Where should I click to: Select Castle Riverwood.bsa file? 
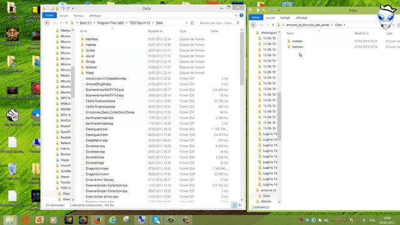(x=100, y=101)
